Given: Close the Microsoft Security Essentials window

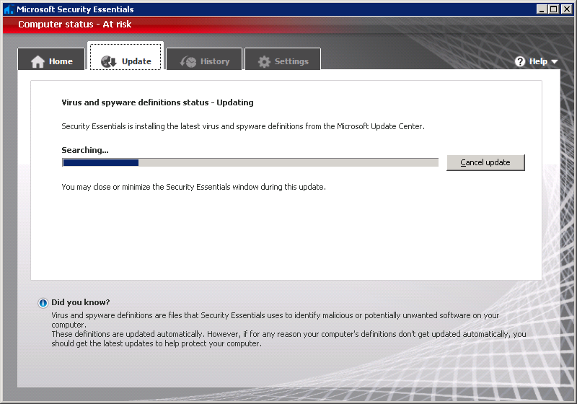Looking at the screenshot, I should click(566, 9).
